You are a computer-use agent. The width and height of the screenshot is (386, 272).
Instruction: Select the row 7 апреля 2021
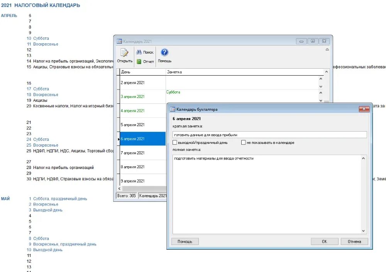(143, 153)
